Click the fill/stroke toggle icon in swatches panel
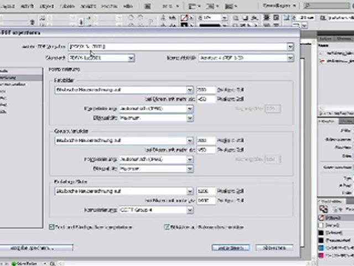Screen dimensions: 354x266 click(324, 209)
